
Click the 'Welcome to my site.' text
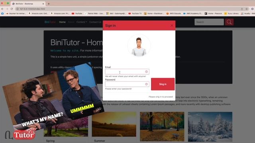[65, 50]
